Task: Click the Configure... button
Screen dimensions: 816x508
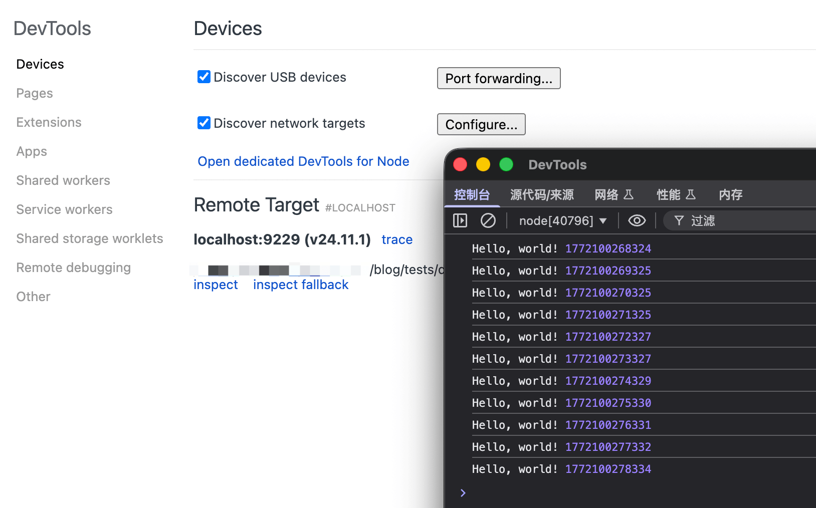Action: click(x=481, y=124)
